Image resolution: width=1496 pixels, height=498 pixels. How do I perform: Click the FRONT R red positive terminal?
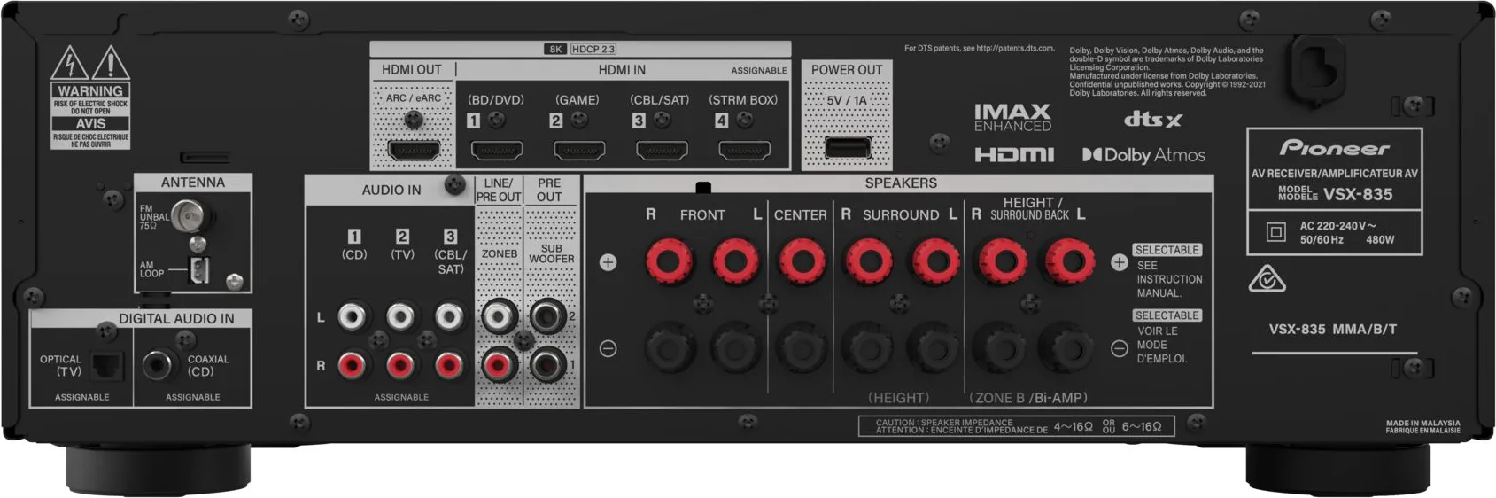pyautogui.click(x=668, y=261)
